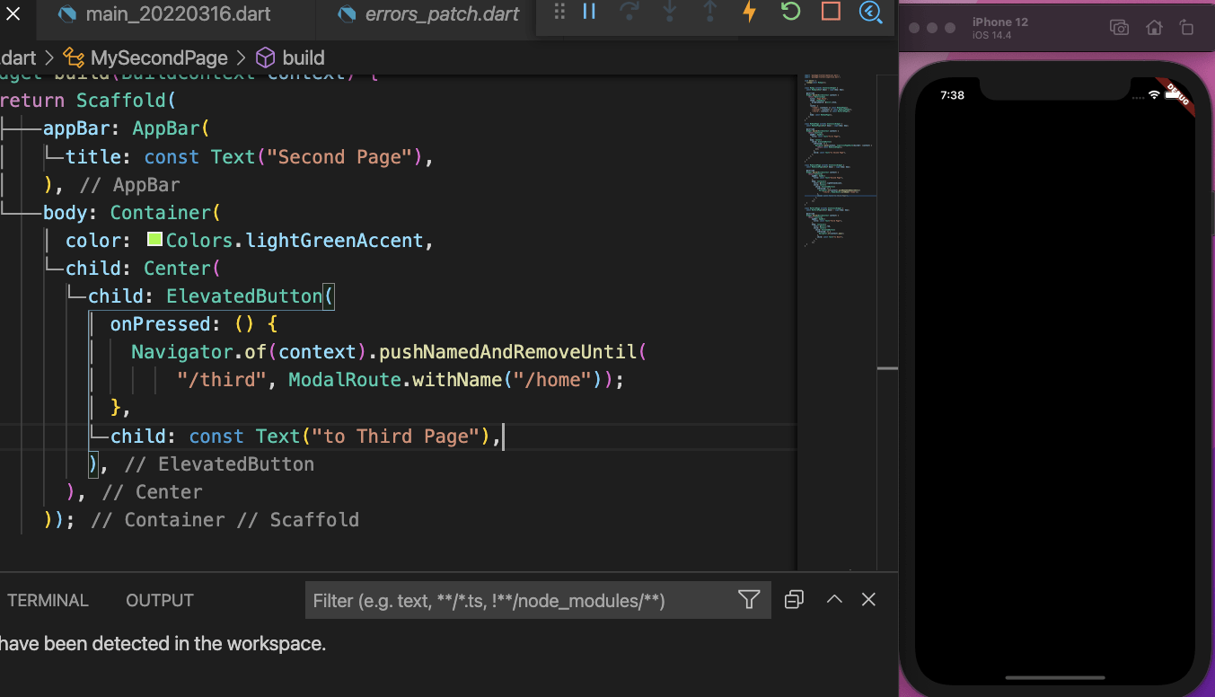
Task: Click the iPhone 12 simulator title
Action: coord(1000,22)
